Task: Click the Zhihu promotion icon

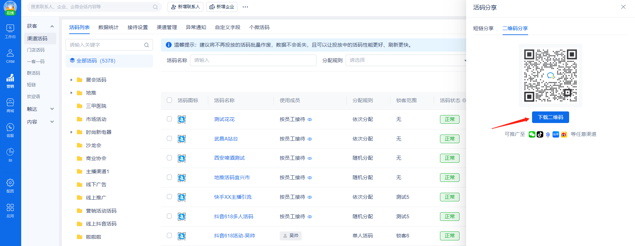Action: click(556, 134)
